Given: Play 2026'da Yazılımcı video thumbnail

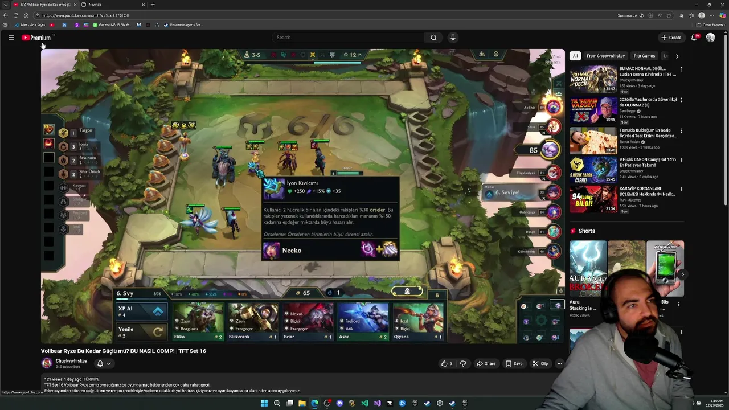Looking at the screenshot, I should click(593, 109).
